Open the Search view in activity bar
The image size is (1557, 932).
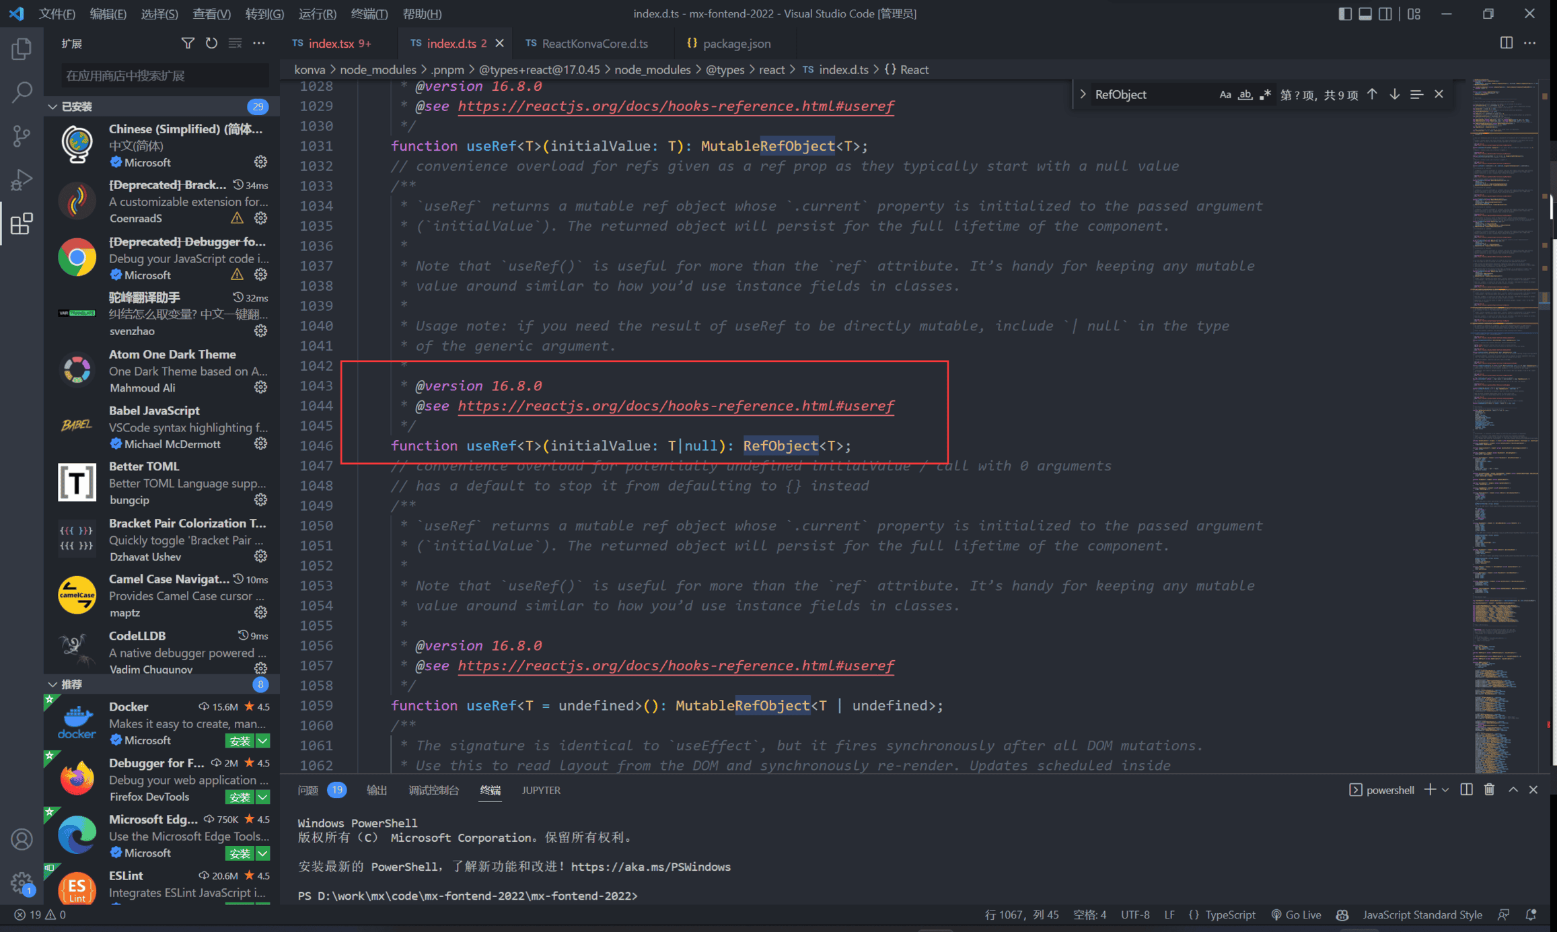pos(22,92)
